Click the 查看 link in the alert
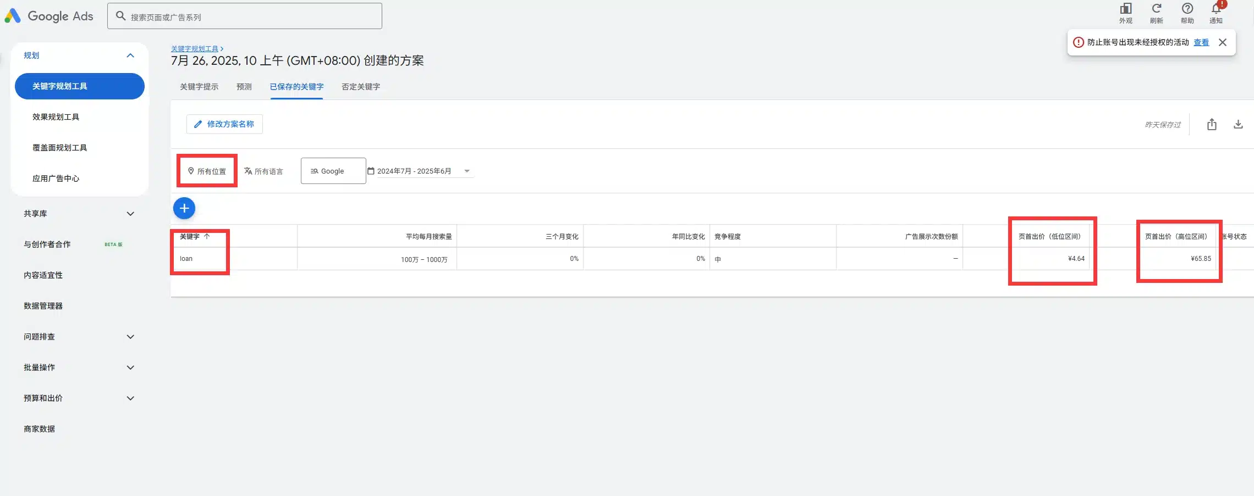Screen dimensions: 1254x496 (x=1201, y=42)
